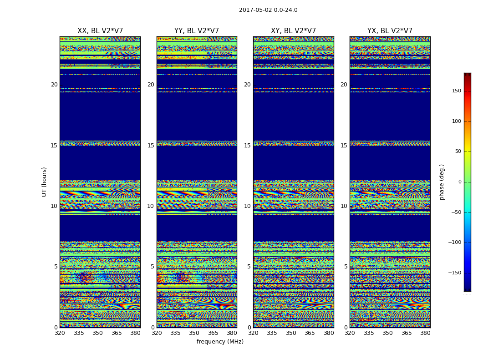Click the 20 hour tick beside XX panel
The image size is (478, 364).
coord(54,85)
